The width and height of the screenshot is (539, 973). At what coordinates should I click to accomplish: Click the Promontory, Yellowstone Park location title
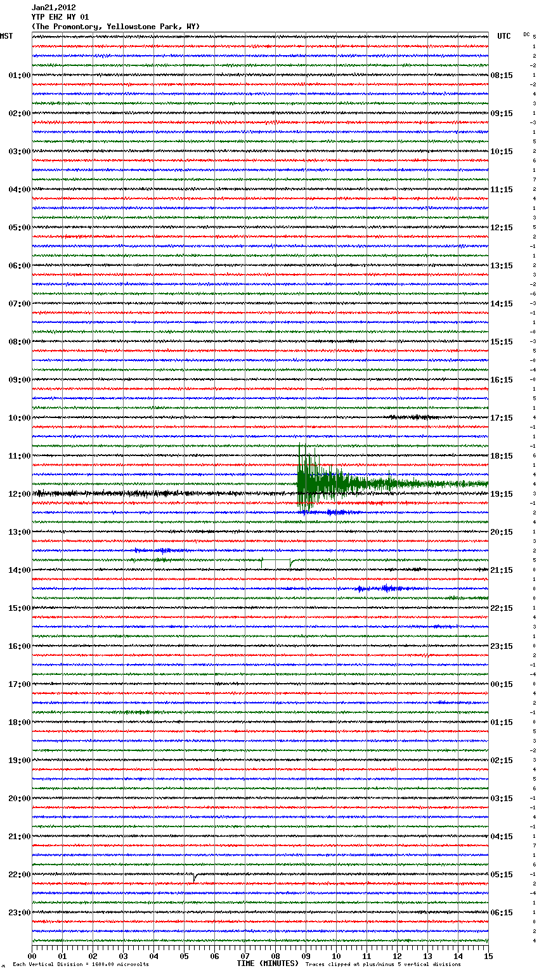pos(115,27)
